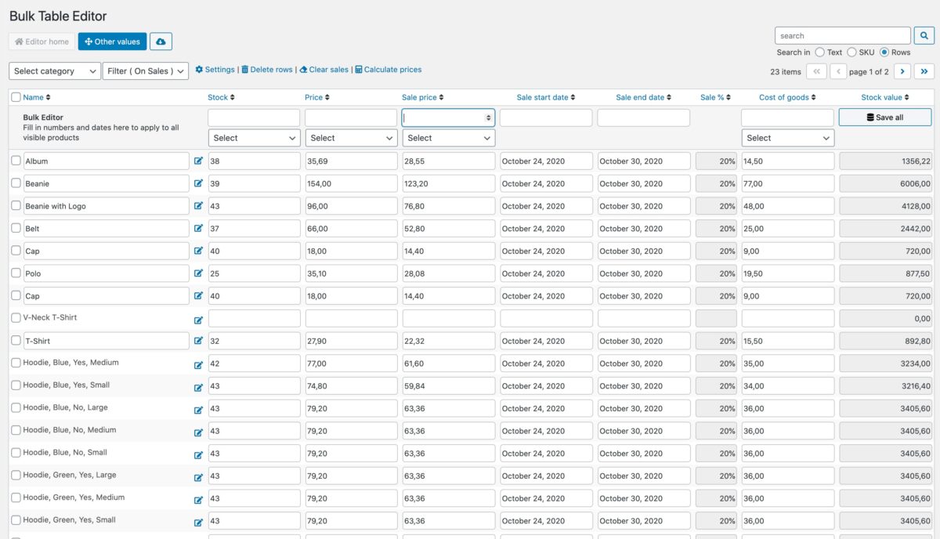Screen dimensions: 940x539
Task: Select the SKU search radio button
Action: coord(851,52)
